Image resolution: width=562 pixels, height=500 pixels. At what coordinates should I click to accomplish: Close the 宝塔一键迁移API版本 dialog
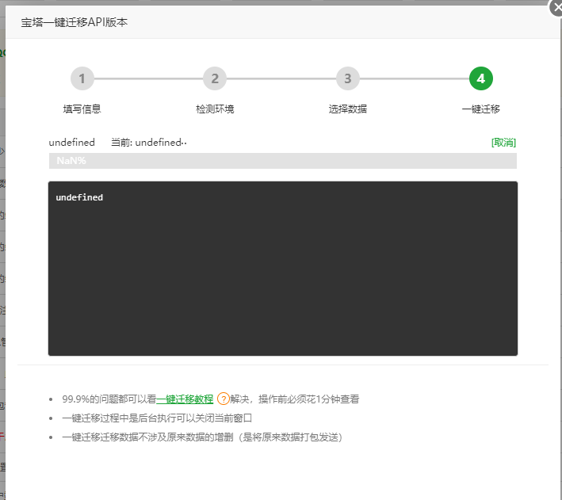click(556, 7)
